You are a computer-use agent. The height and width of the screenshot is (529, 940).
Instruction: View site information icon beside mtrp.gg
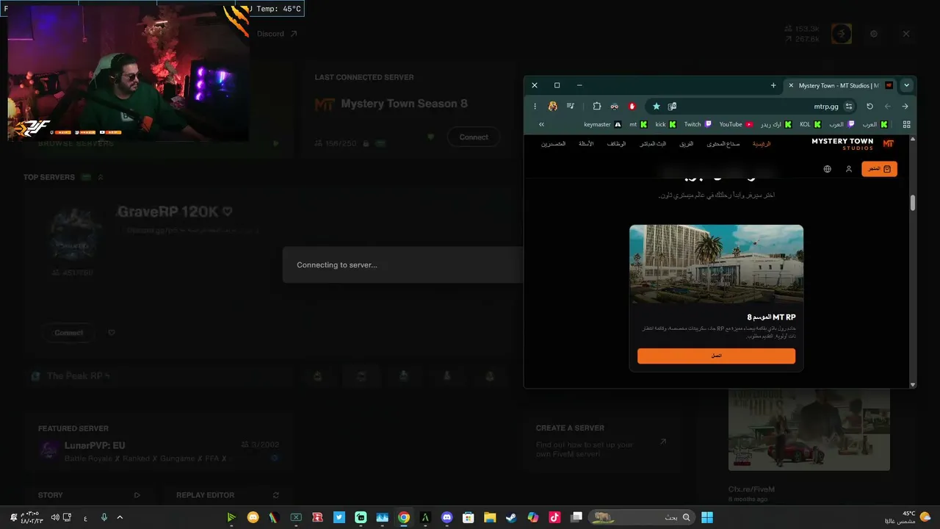pyautogui.click(x=849, y=107)
